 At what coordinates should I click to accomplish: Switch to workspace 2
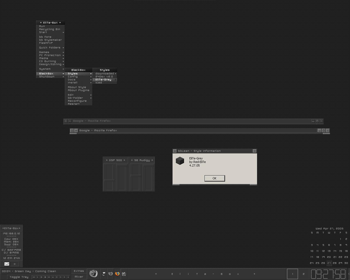[x=303, y=274]
